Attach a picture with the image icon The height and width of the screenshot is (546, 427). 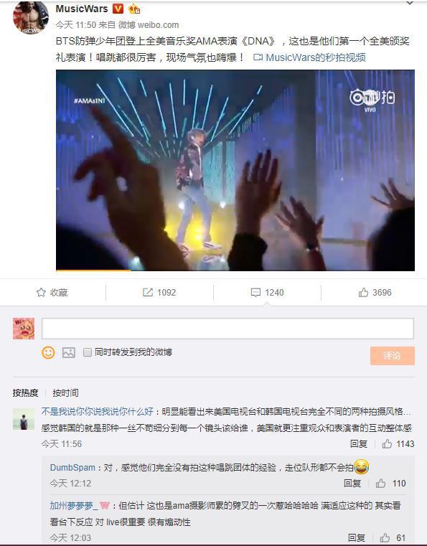pos(69,352)
